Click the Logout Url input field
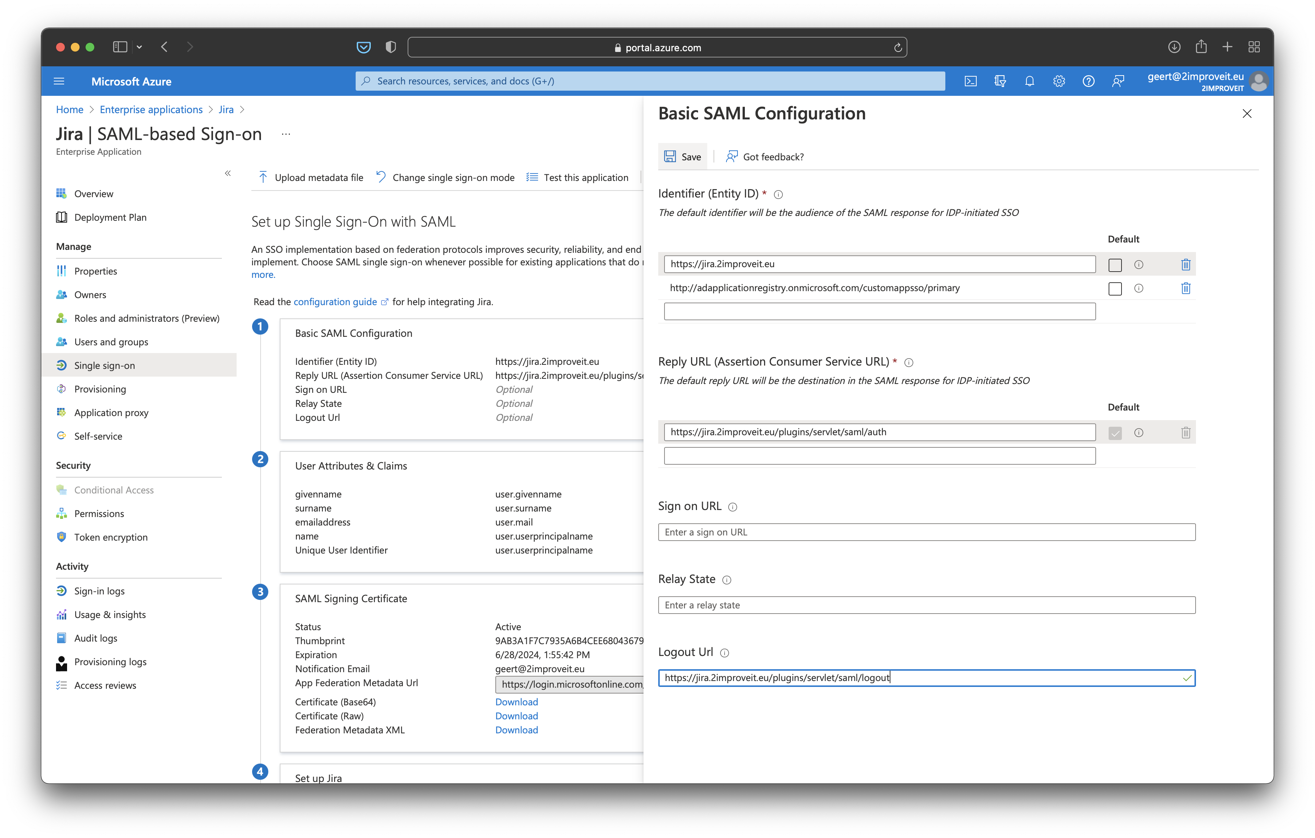This screenshot has width=1315, height=838. [927, 678]
